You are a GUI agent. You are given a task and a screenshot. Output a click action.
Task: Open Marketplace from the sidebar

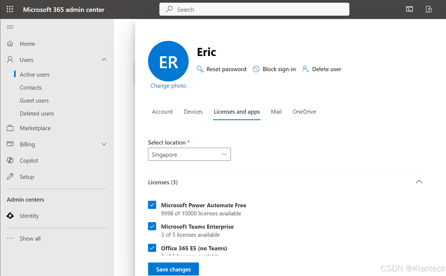(35, 128)
